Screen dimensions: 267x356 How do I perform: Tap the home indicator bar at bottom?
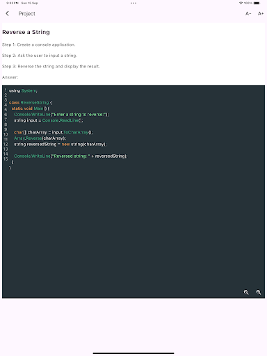pos(133,353)
